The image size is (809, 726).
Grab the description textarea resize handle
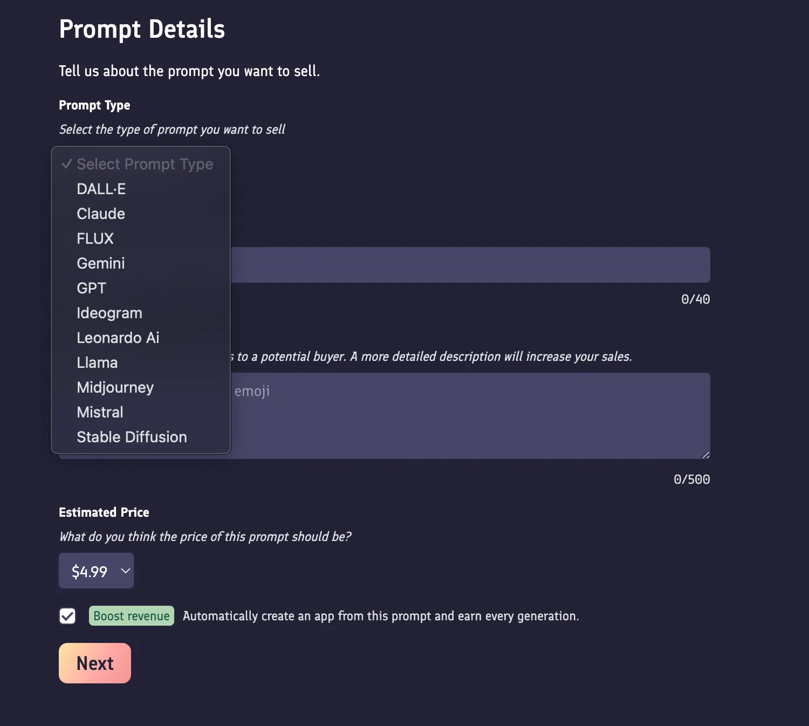coord(705,455)
